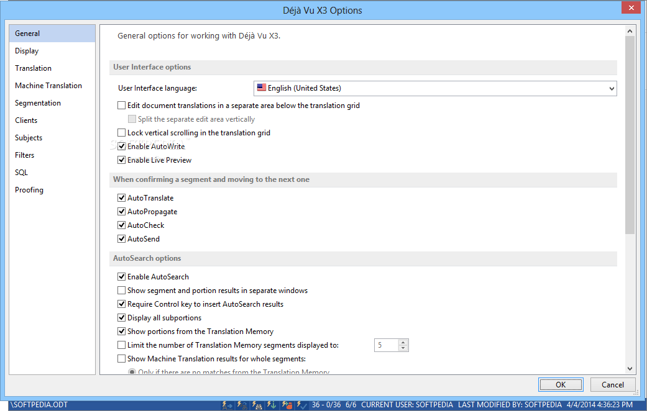Select the General category
The image size is (647, 411).
coord(52,34)
